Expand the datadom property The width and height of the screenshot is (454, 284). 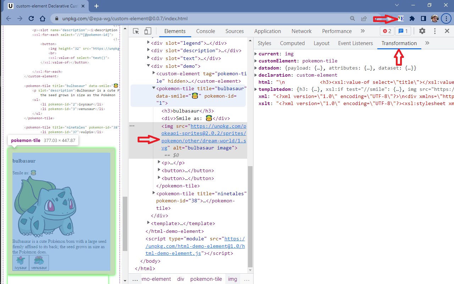pyautogui.click(x=256, y=68)
